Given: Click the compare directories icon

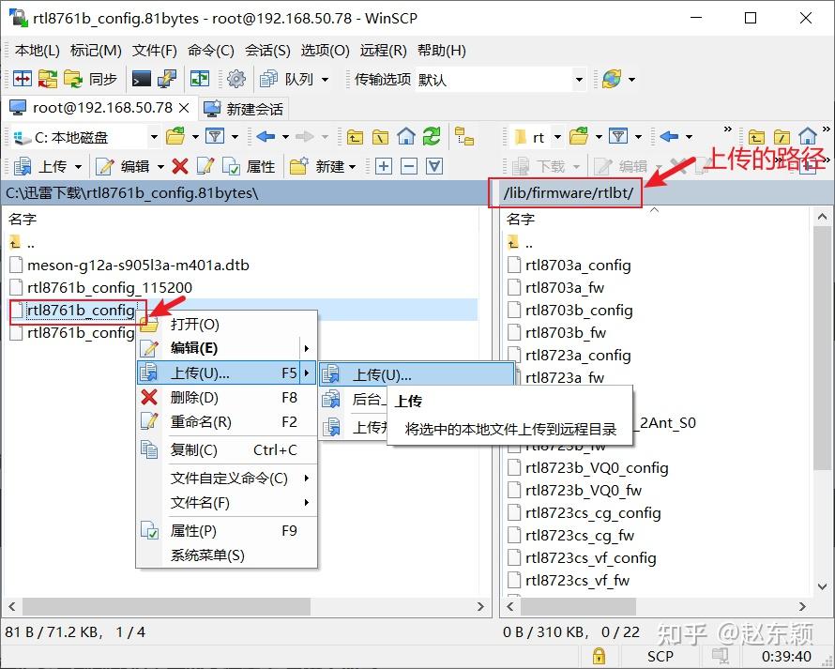Looking at the screenshot, I should tap(23, 79).
